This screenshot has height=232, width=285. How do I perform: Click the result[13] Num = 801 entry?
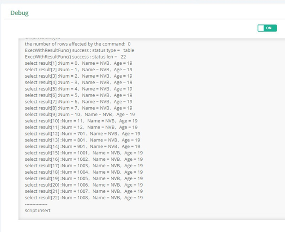(x=82, y=140)
